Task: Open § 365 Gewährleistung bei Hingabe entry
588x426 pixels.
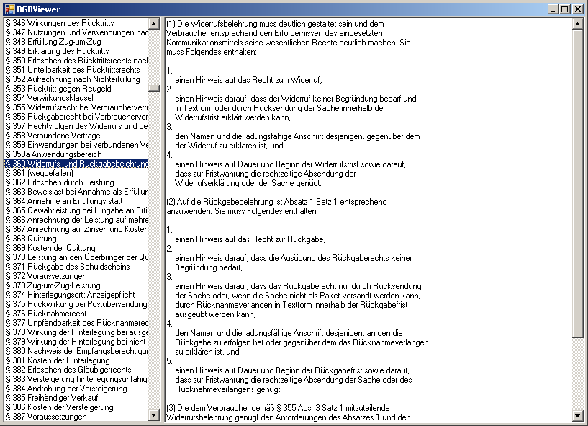Action: pos(76,210)
